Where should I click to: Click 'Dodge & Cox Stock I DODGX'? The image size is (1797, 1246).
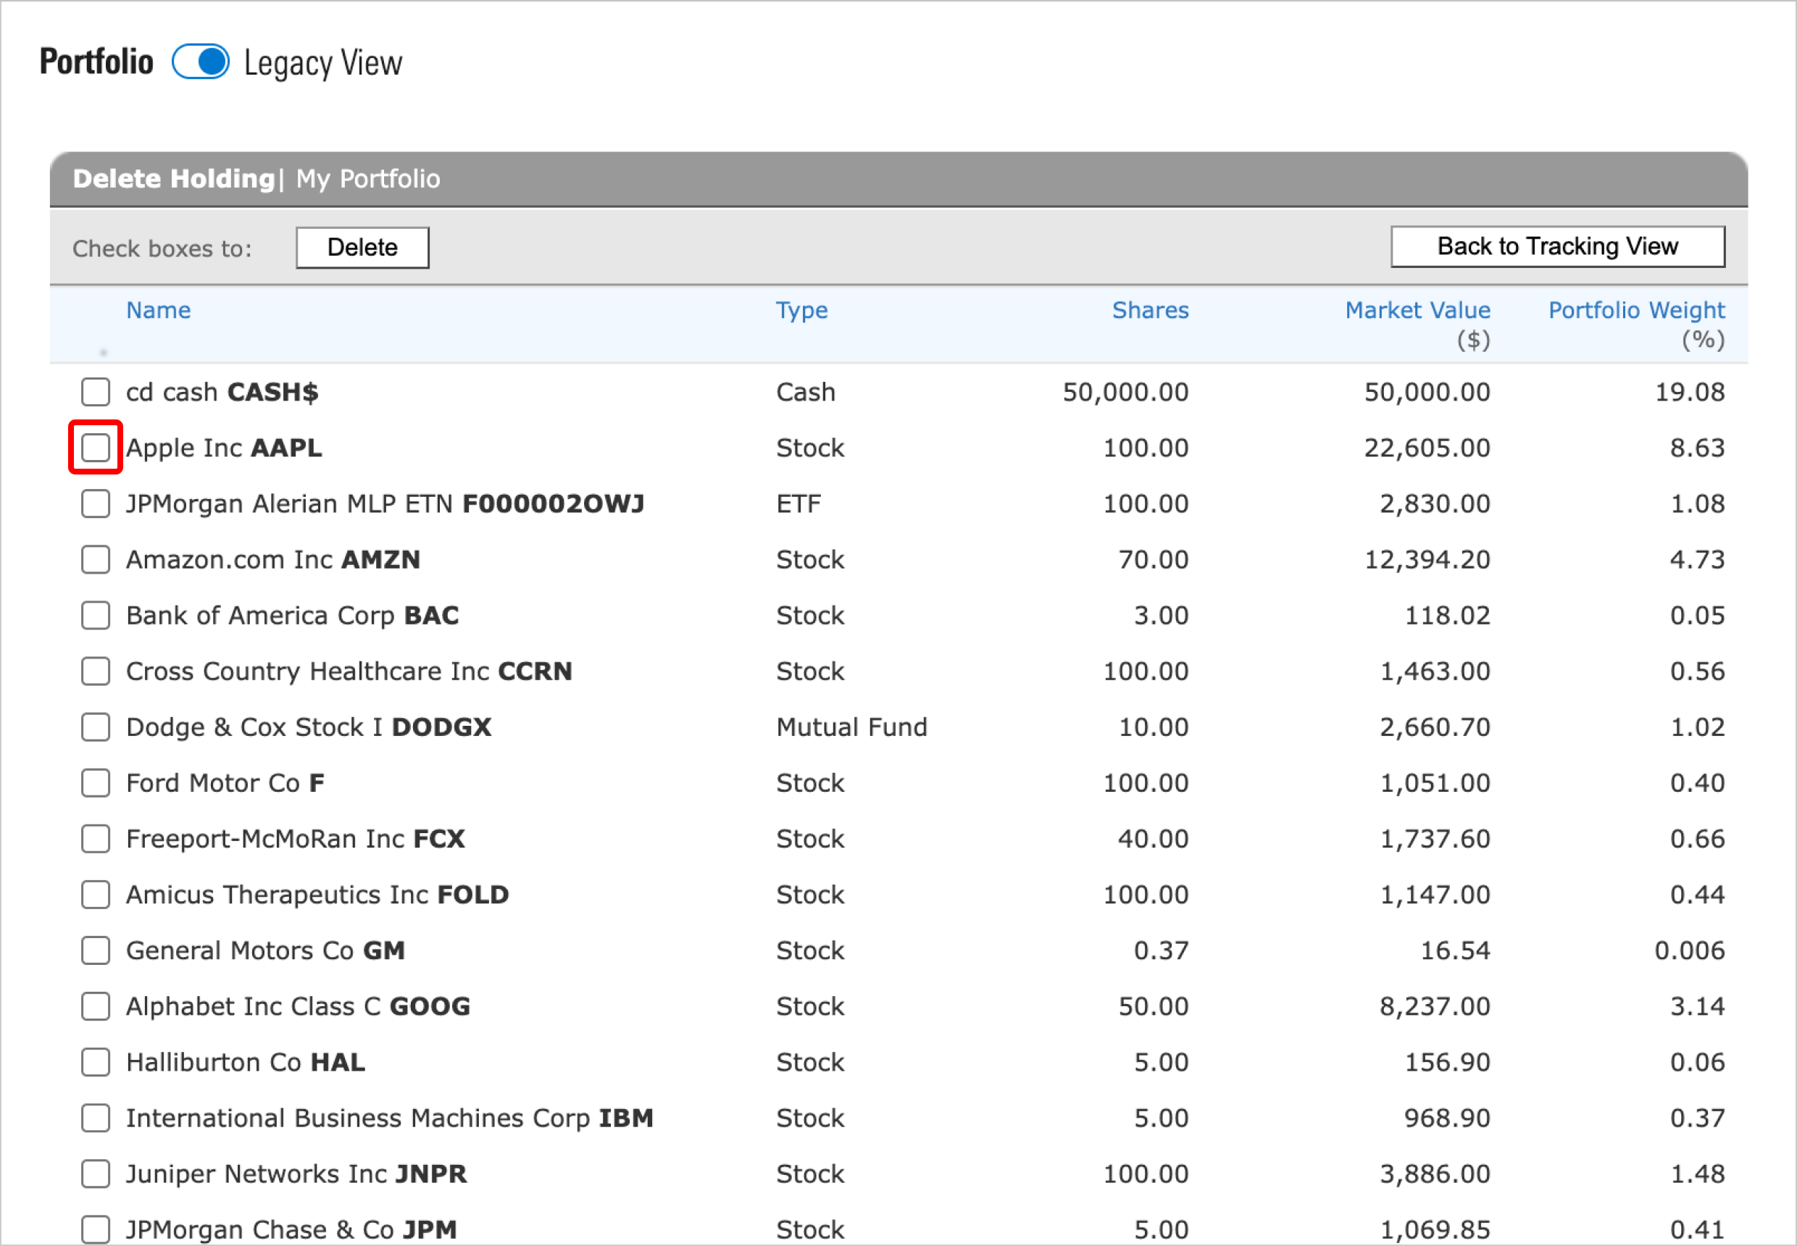(x=309, y=727)
